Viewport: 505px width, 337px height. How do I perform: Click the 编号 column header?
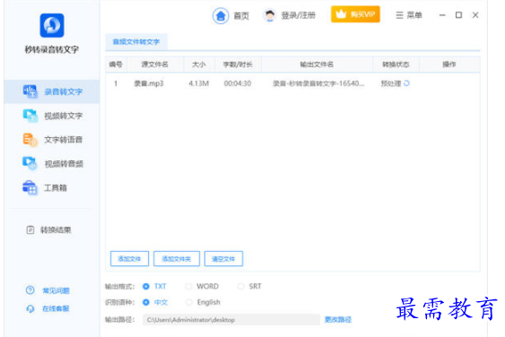pos(116,65)
